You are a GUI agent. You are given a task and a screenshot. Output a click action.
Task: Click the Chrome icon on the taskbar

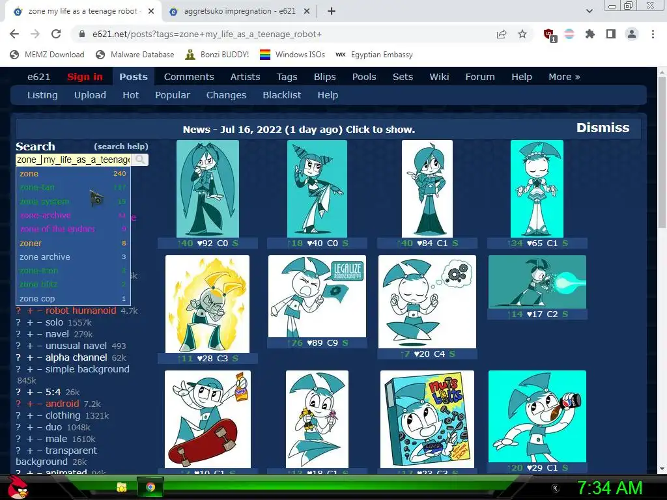(x=150, y=487)
